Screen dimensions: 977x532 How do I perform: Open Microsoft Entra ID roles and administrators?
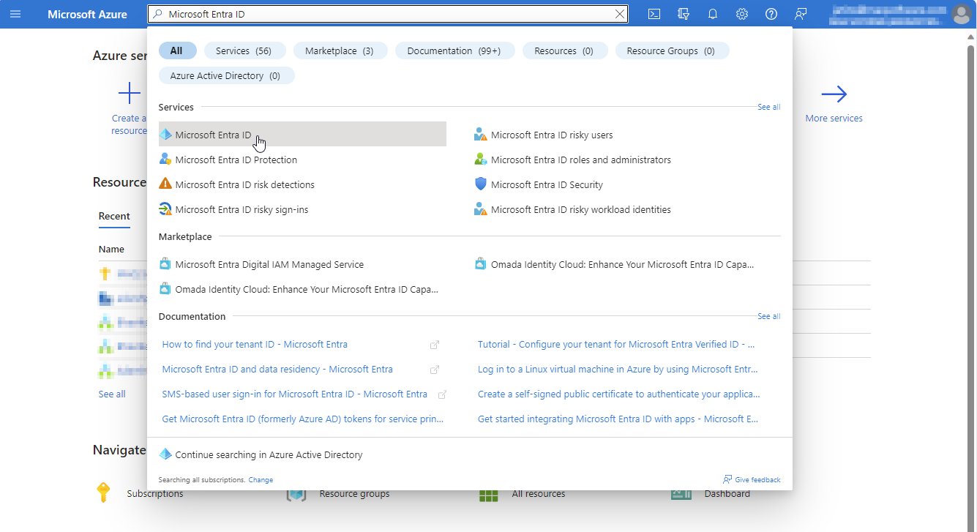(x=580, y=160)
